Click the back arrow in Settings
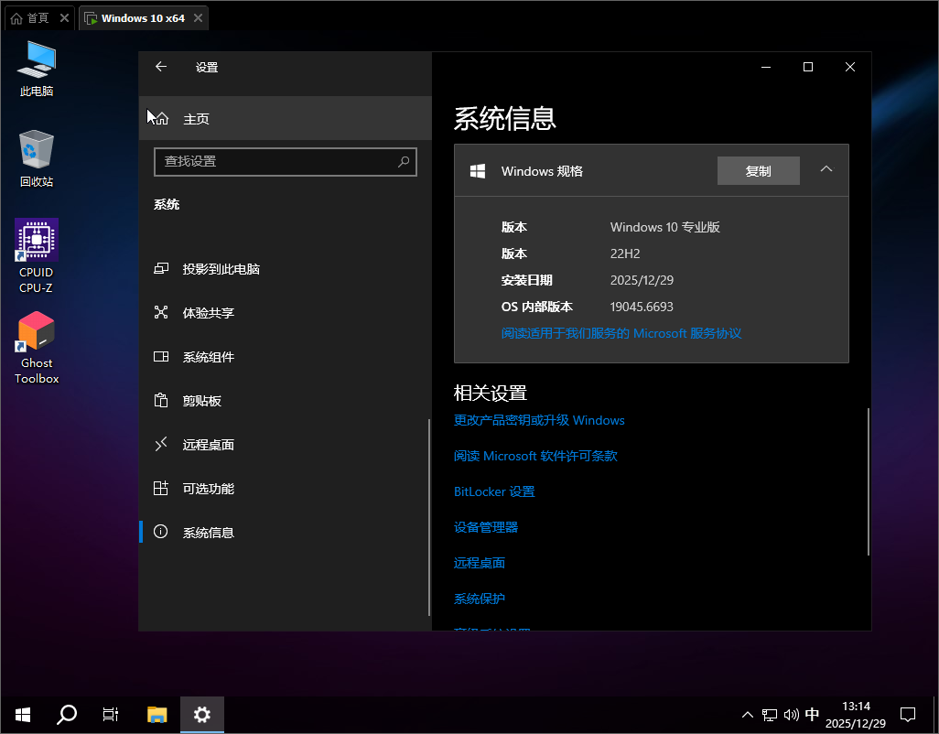 pyautogui.click(x=161, y=67)
